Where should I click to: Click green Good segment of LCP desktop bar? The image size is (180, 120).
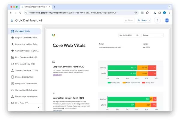122,68
